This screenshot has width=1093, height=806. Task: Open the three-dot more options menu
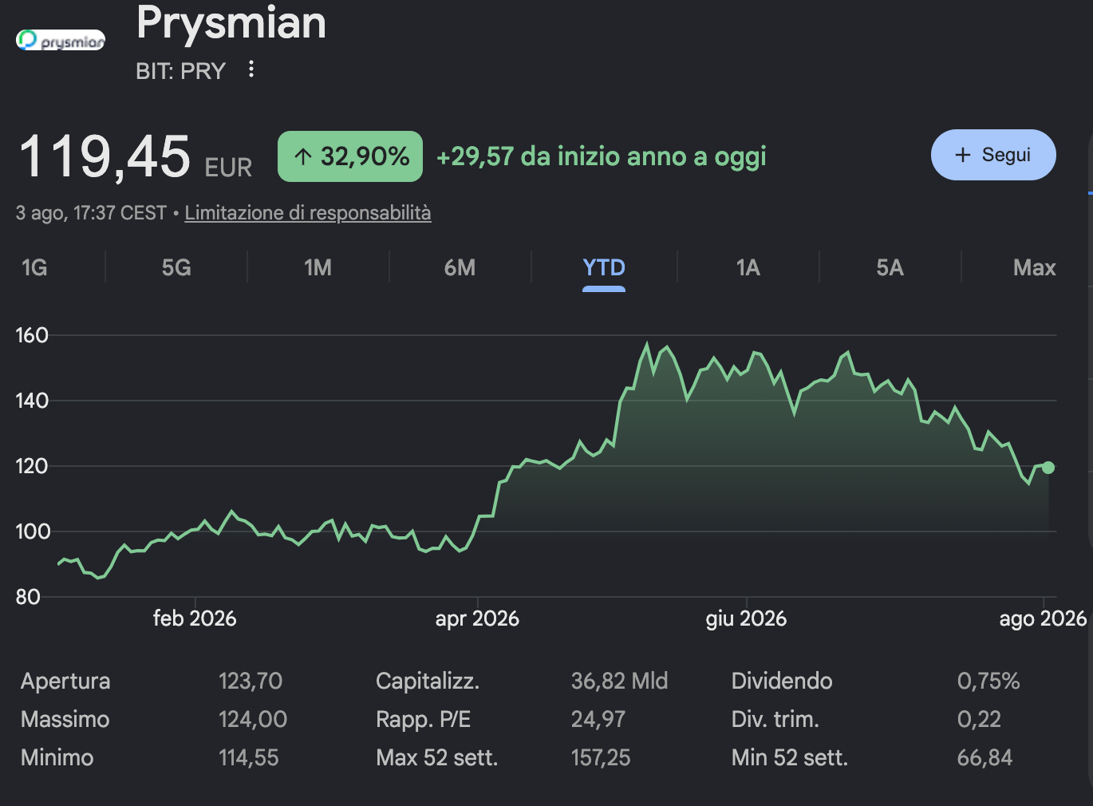(x=251, y=69)
